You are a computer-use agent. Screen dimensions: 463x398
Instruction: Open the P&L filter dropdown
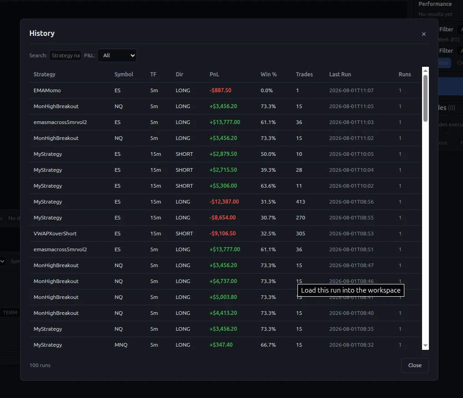pyautogui.click(x=117, y=55)
